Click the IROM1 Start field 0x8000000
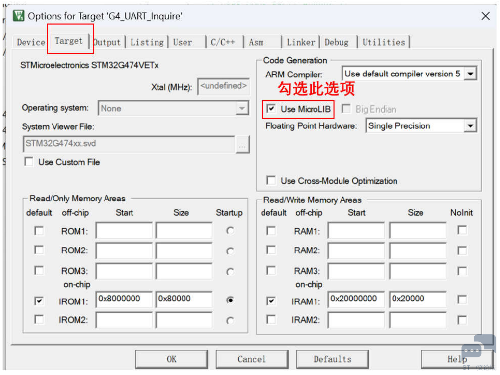The width and height of the screenshot is (500, 375). click(x=124, y=299)
